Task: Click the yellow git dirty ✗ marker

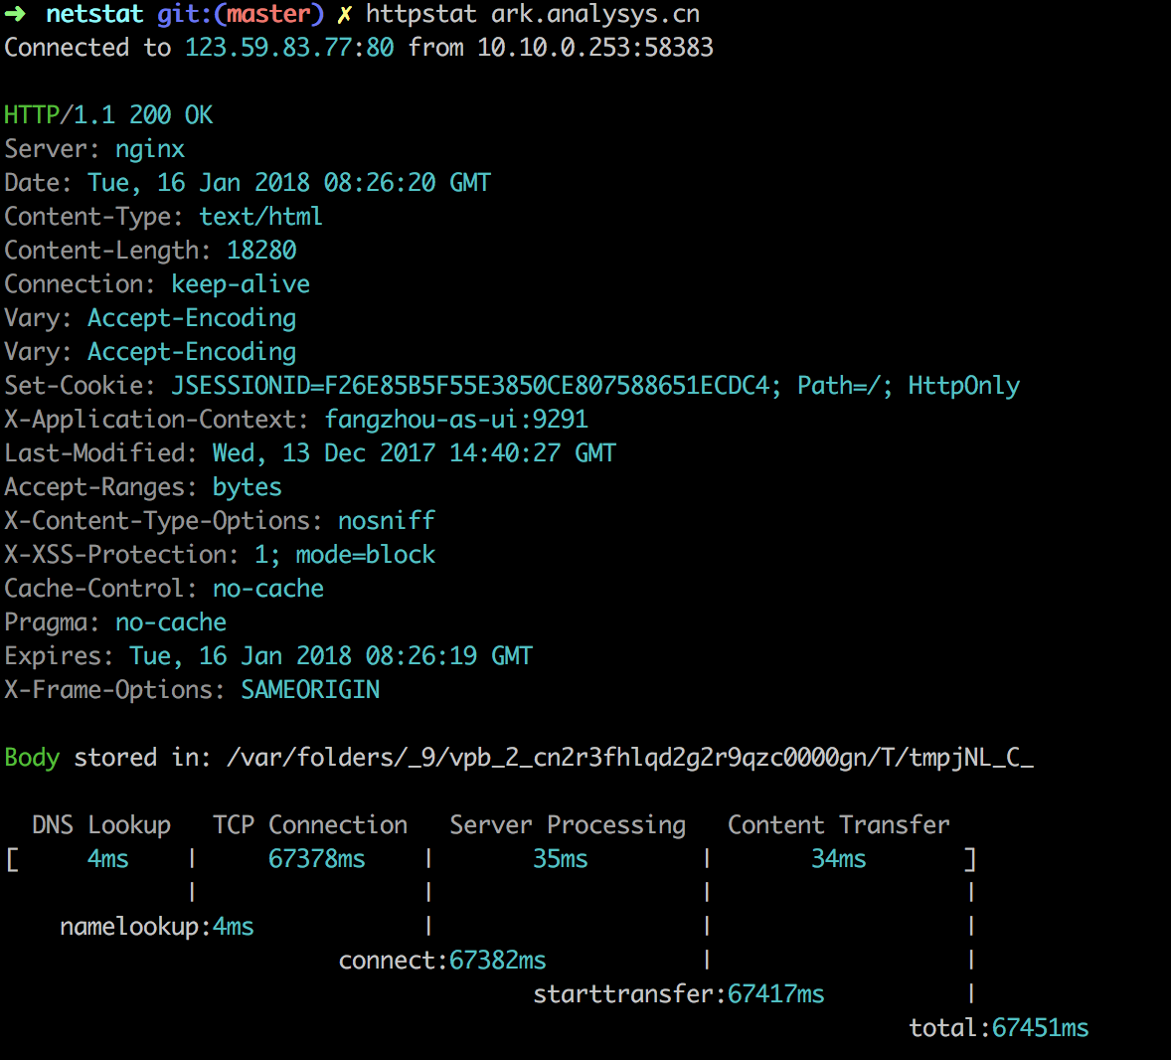Action: [345, 15]
